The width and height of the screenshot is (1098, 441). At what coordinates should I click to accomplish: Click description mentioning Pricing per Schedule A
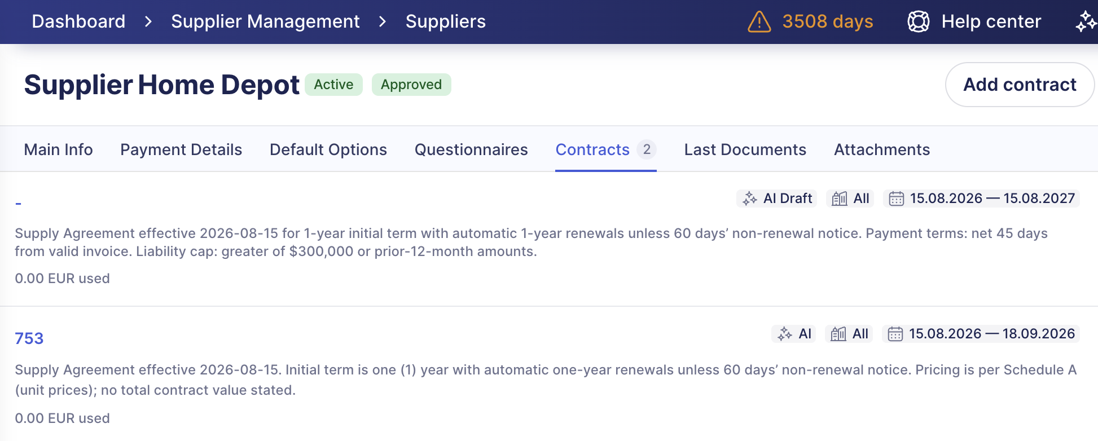pyautogui.click(x=546, y=380)
